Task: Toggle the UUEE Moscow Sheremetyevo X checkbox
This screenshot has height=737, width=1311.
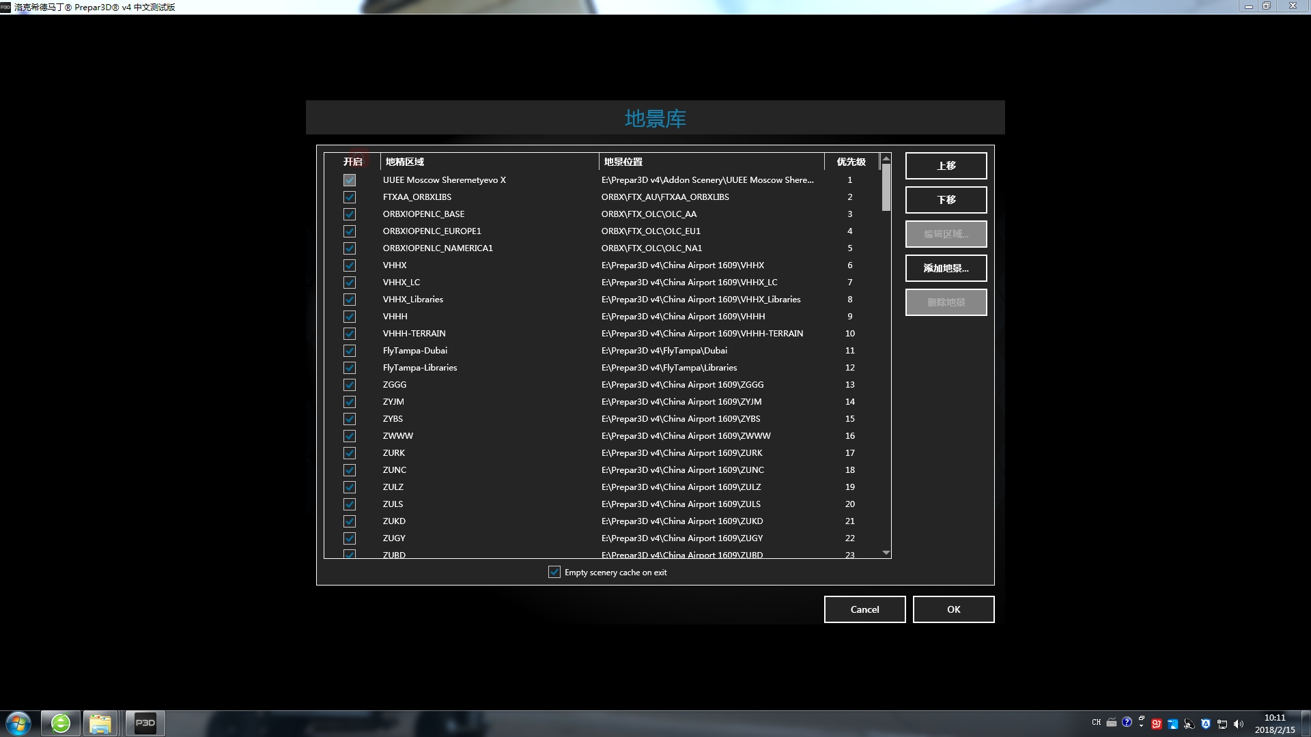Action: pyautogui.click(x=350, y=180)
